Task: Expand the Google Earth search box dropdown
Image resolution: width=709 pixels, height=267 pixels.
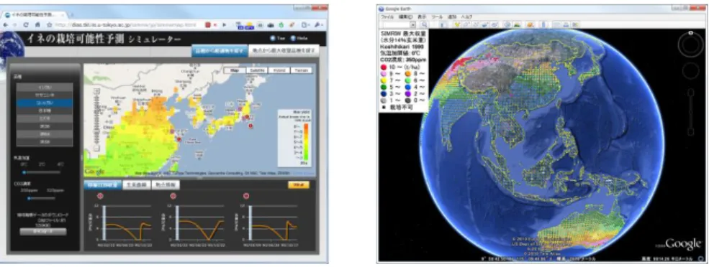Action: (x=413, y=25)
